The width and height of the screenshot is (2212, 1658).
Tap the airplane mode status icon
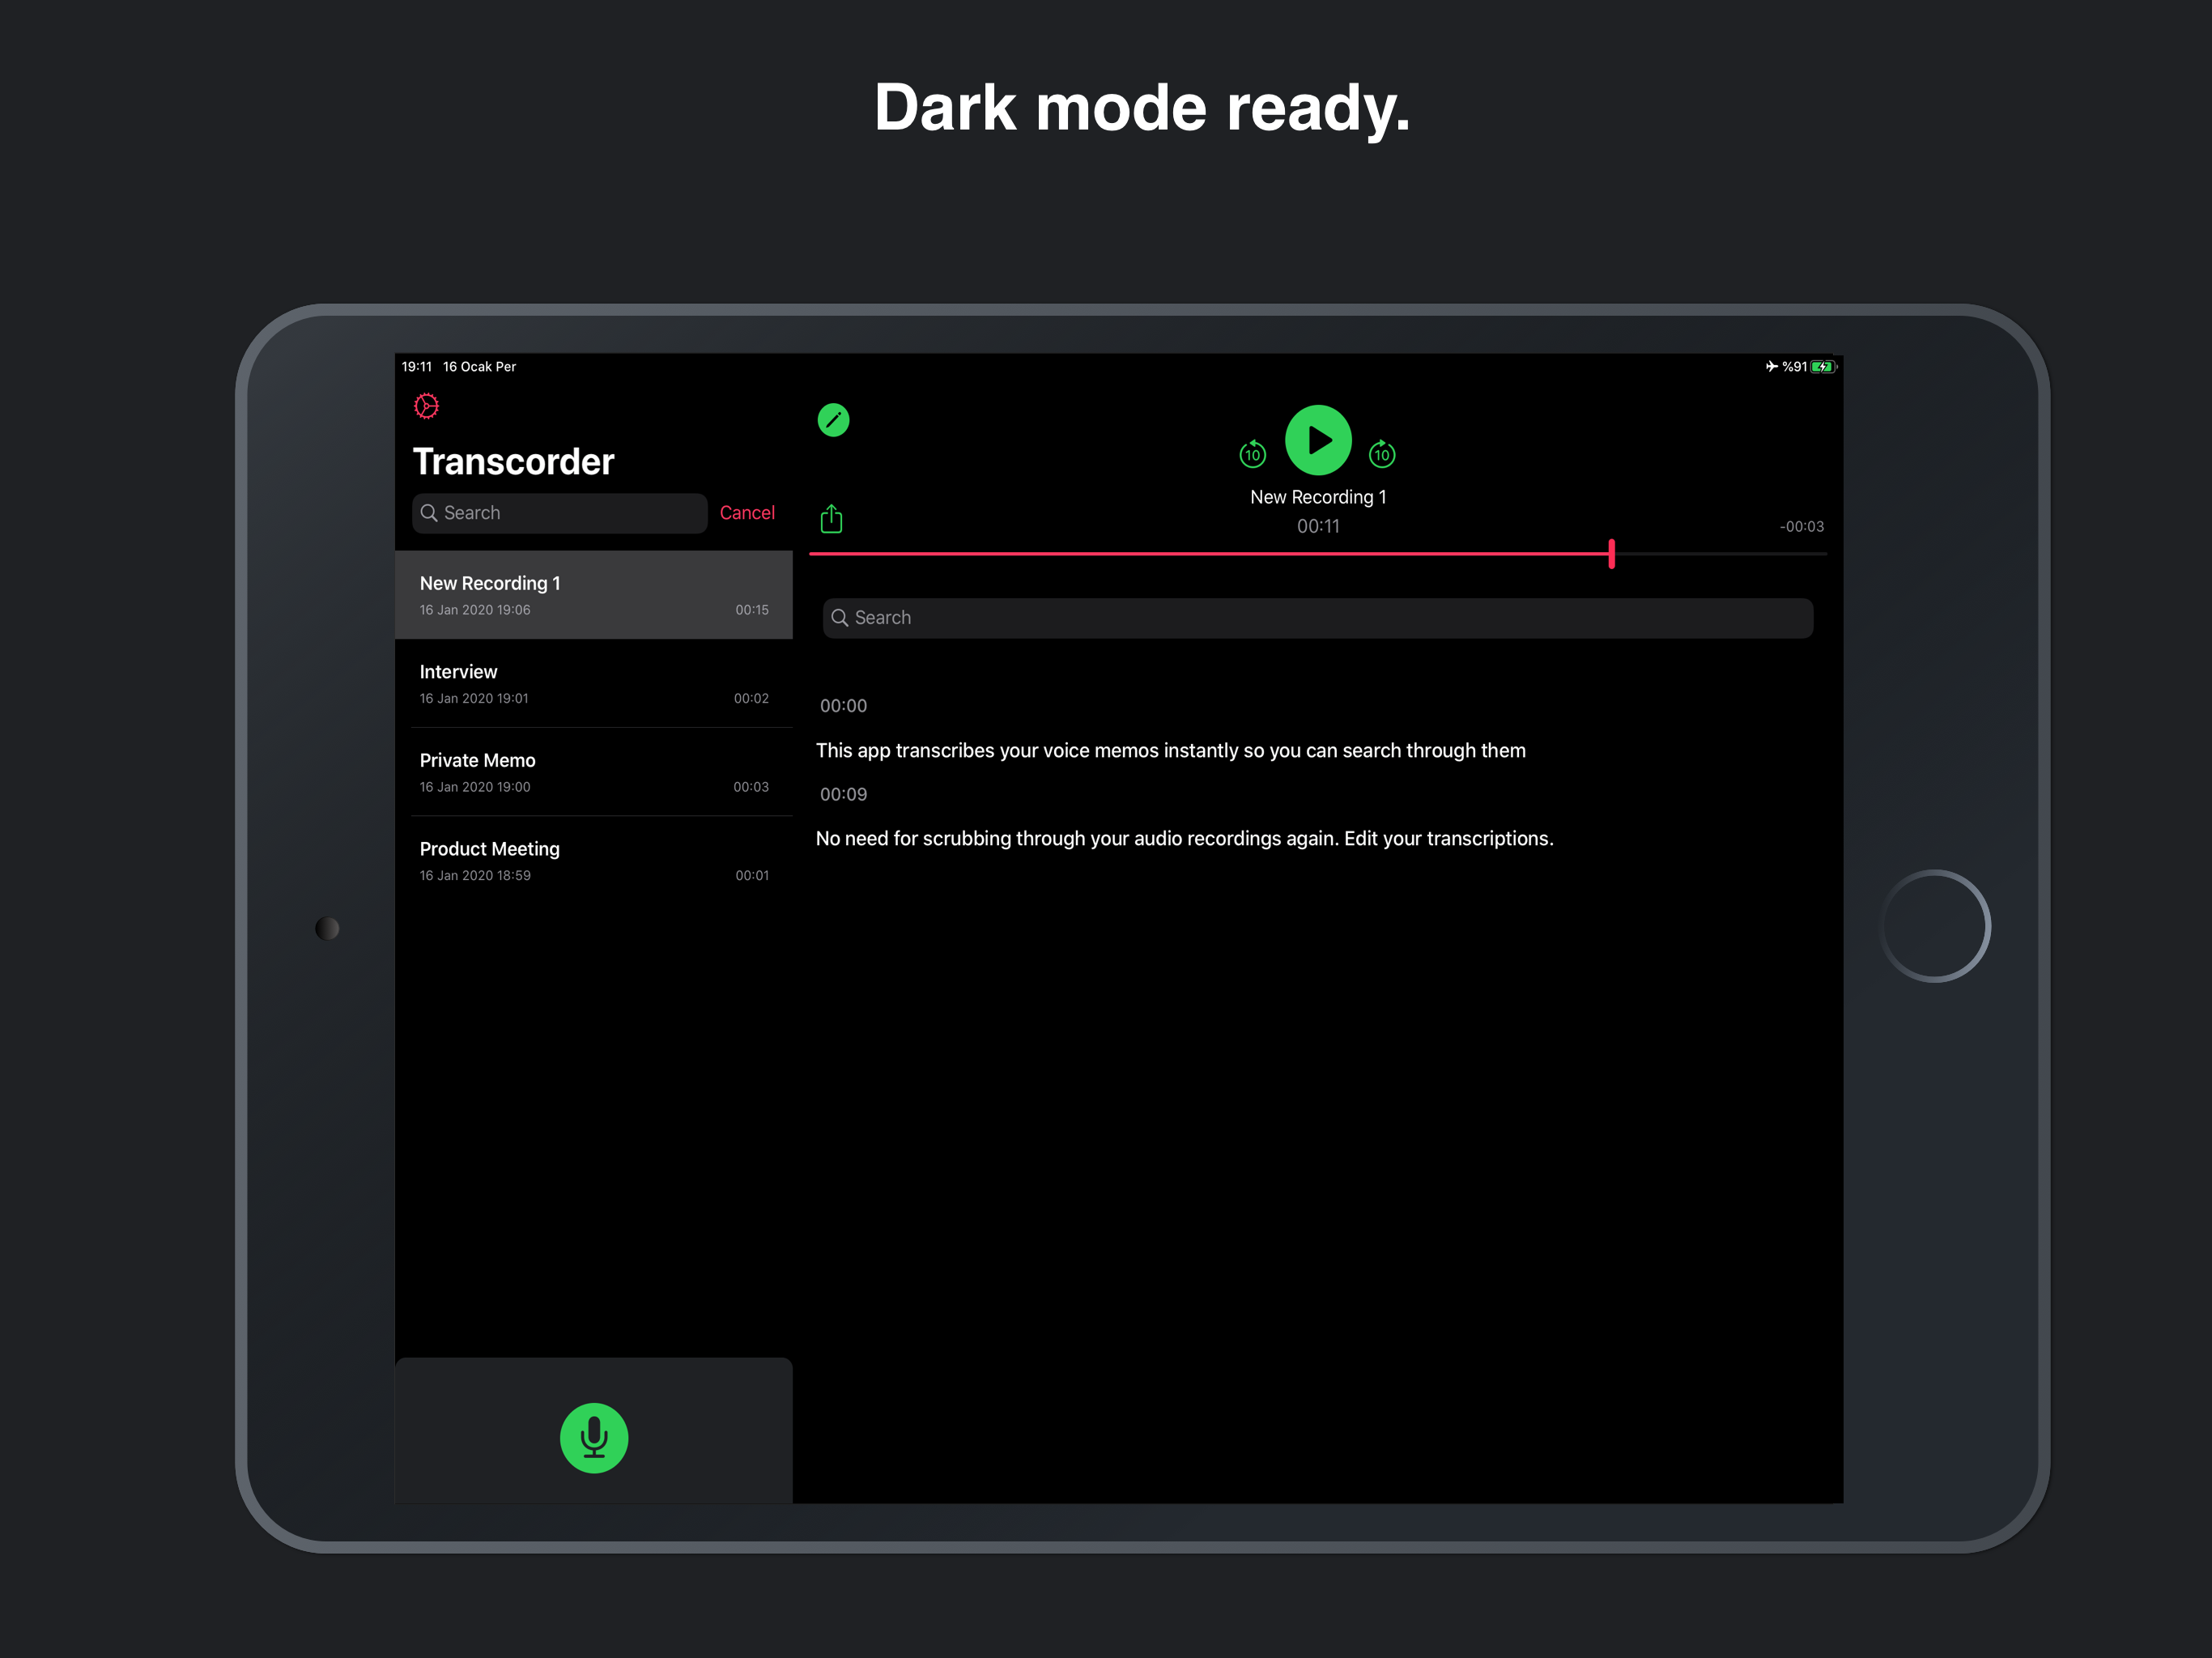[x=1771, y=367]
